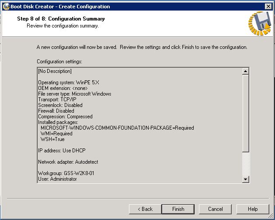
Task: Click the 'WSH=True' line
Action: click(x=52, y=139)
